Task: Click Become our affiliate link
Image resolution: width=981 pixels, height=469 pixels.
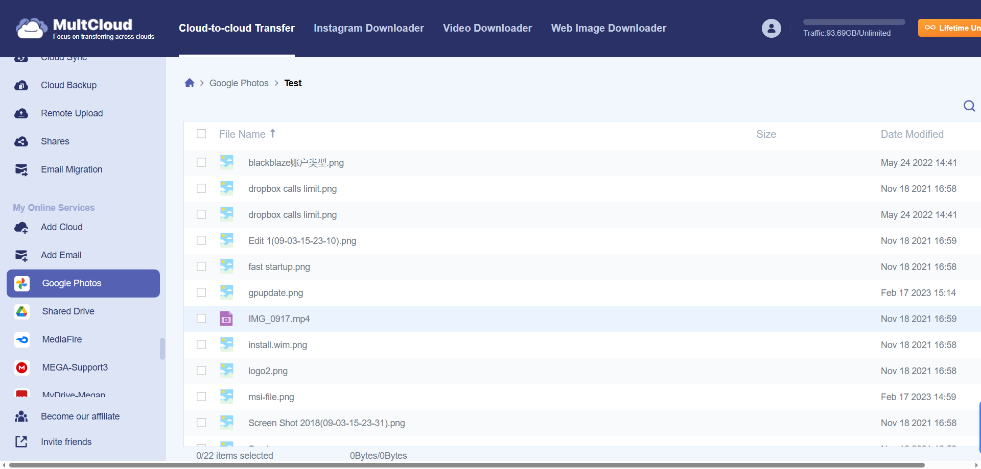Action: tap(80, 416)
